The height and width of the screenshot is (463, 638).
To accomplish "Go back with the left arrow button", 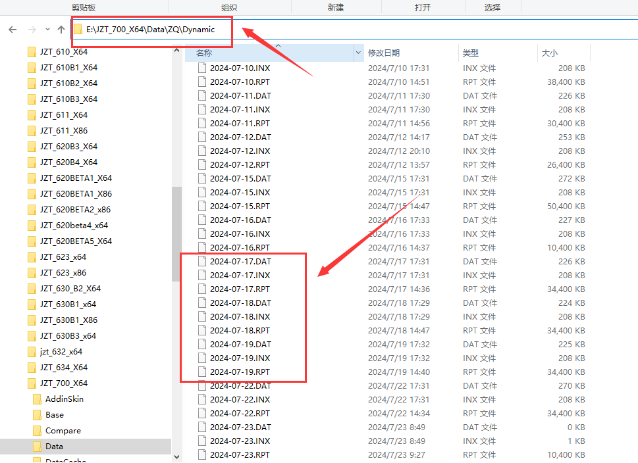I will tap(13, 30).
